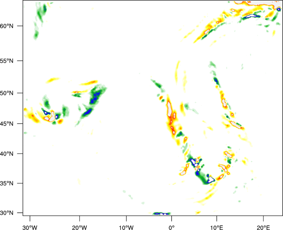Click the 10°E longitude label
The image size is (283, 230).
pos(216,228)
